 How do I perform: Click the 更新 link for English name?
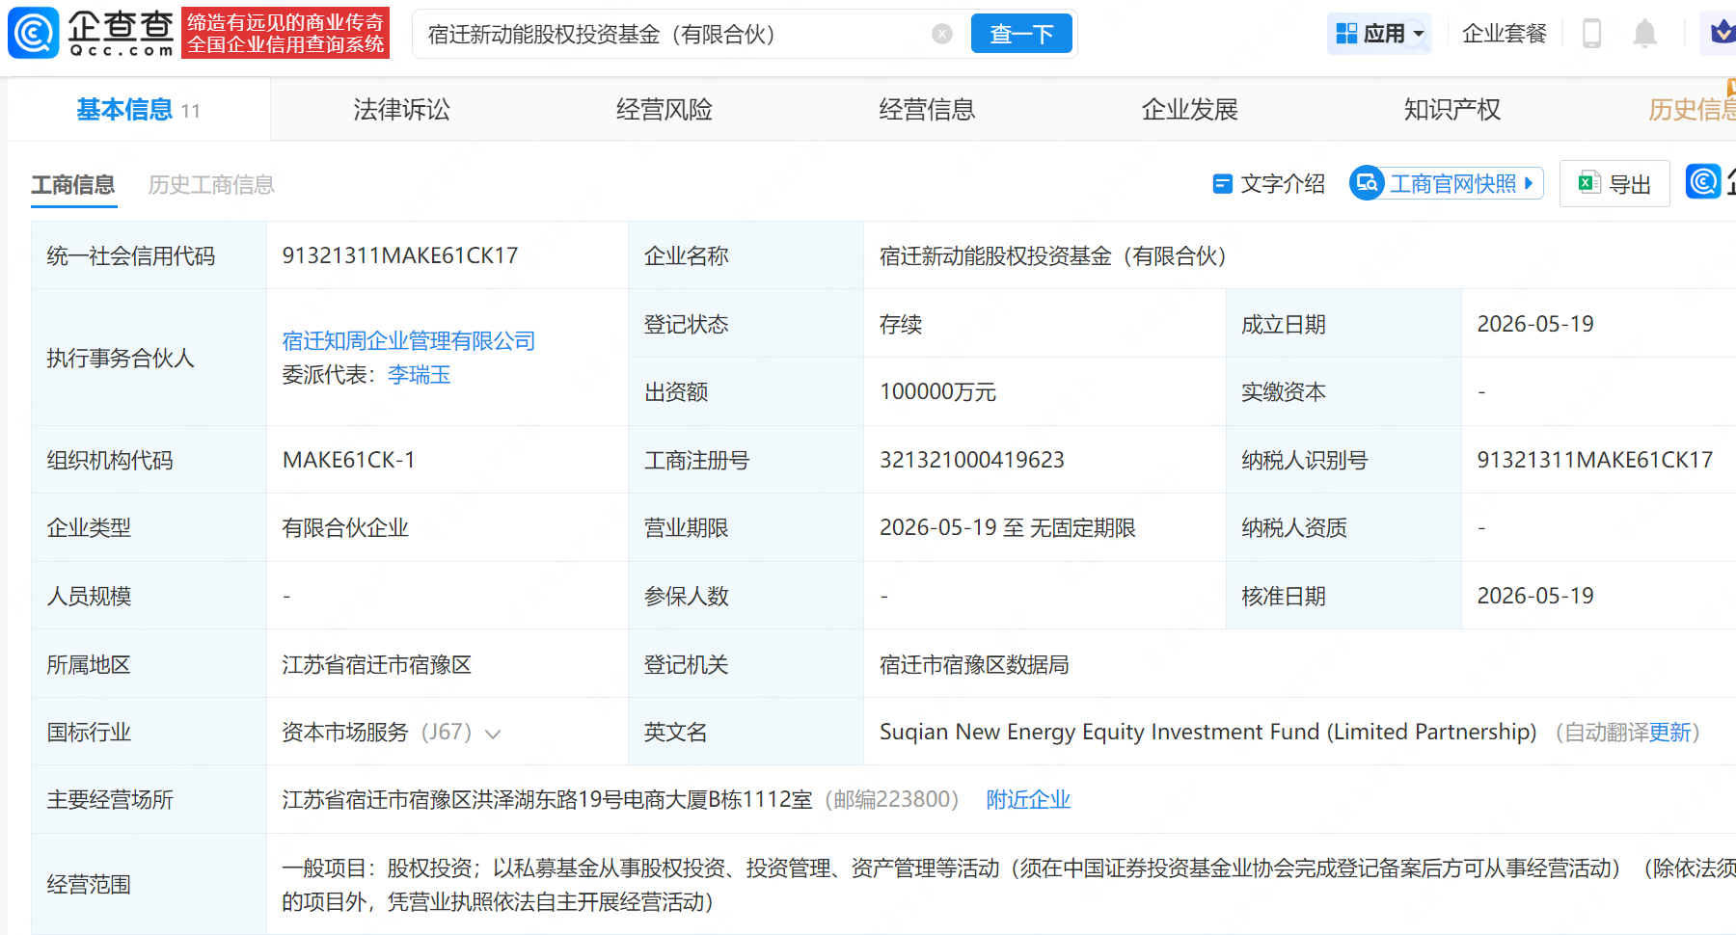click(x=1669, y=732)
